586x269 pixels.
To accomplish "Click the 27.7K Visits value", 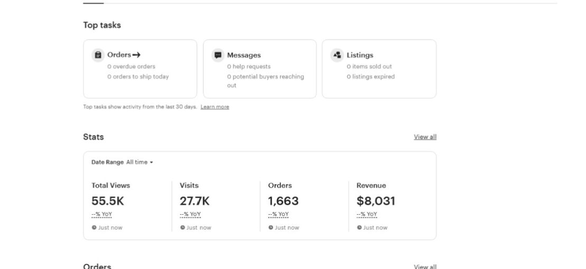I will pos(194,201).
